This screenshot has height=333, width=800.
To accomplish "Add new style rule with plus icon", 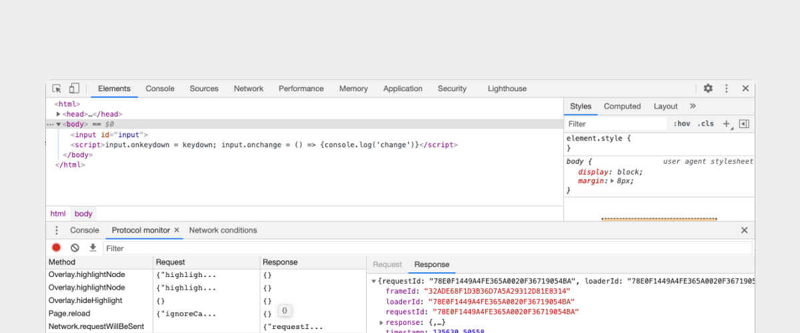I will pyautogui.click(x=727, y=124).
